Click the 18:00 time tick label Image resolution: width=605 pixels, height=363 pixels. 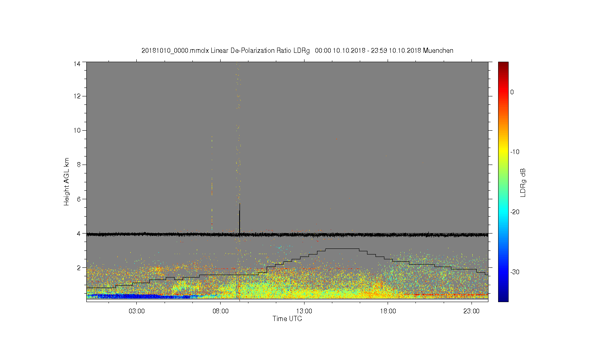point(388,311)
